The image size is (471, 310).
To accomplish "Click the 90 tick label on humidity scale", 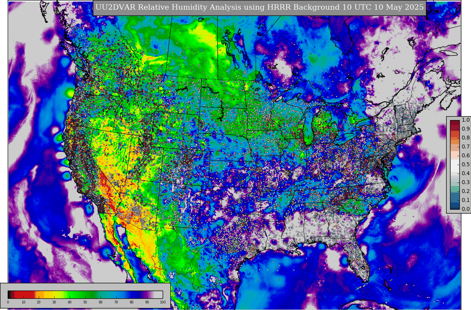I will [x=147, y=302].
